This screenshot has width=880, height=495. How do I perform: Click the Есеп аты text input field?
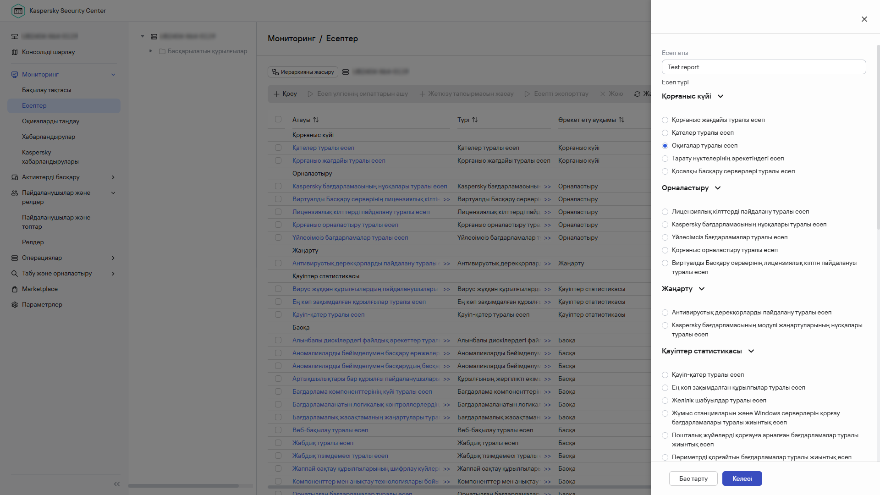764,67
